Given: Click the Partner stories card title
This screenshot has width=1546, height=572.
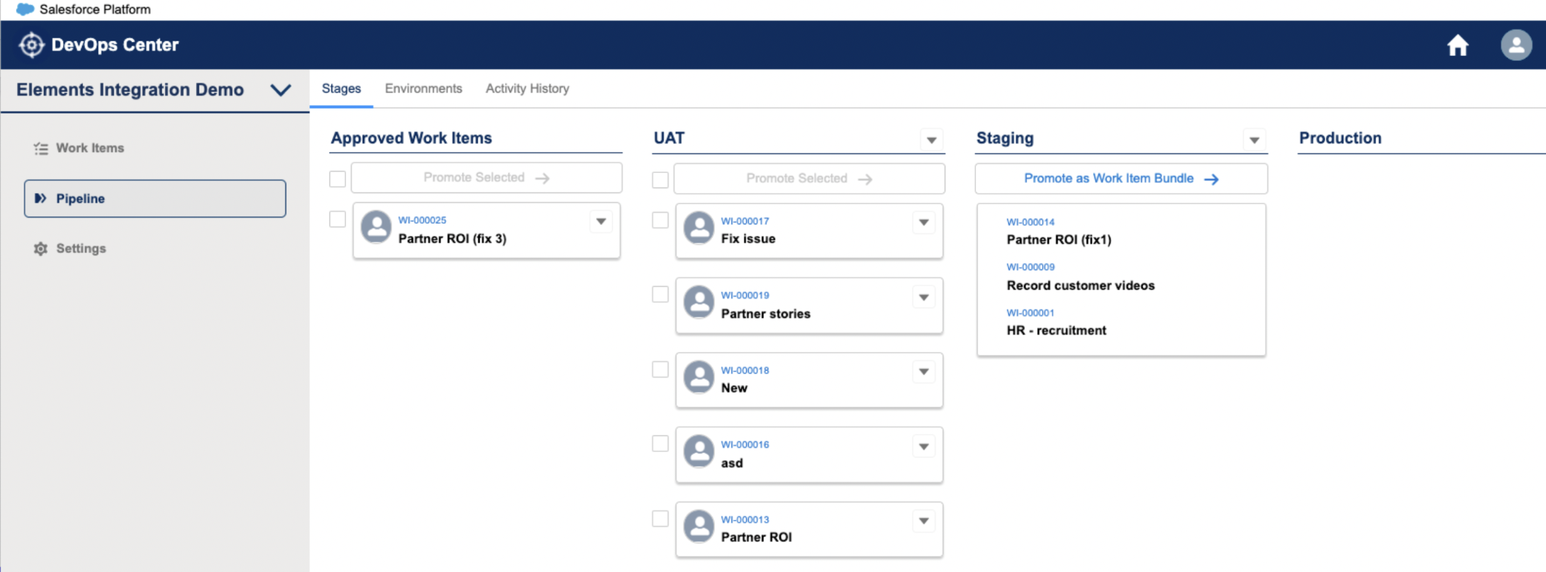Looking at the screenshot, I should click(765, 313).
